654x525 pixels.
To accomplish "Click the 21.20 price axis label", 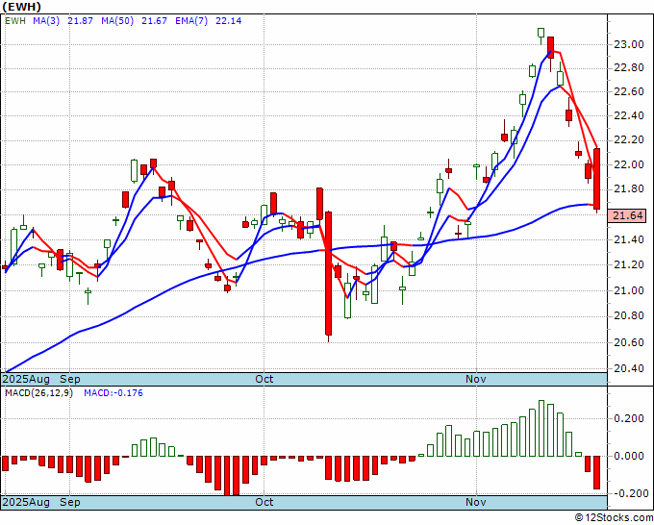I will coord(627,265).
